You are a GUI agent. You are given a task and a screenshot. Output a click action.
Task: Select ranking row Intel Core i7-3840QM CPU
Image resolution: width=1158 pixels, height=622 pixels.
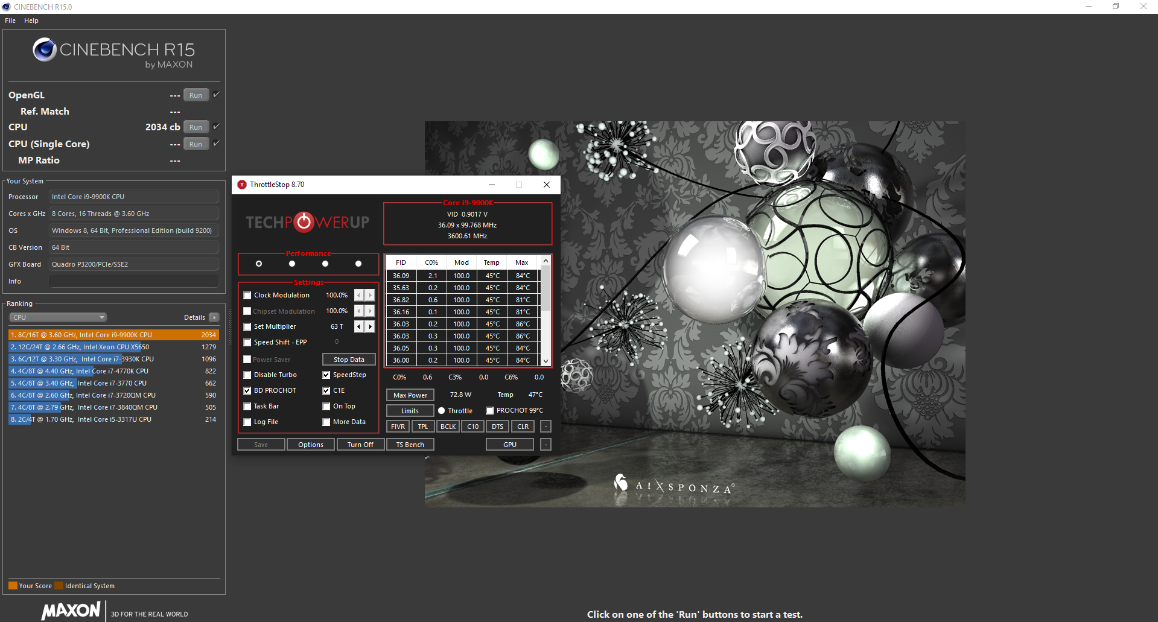coord(113,407)
